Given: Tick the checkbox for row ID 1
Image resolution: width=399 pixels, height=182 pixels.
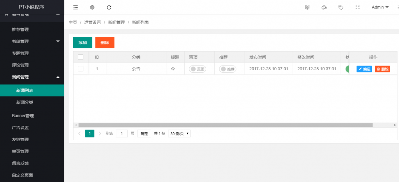Looking at the screenshot, I should point(81,69).
